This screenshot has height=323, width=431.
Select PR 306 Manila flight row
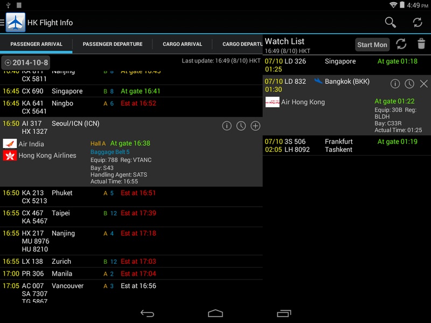point(131,273)
